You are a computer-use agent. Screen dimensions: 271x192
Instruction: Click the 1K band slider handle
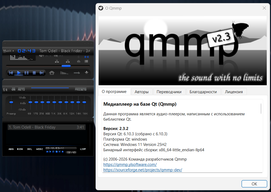click(x=54, y=102)
